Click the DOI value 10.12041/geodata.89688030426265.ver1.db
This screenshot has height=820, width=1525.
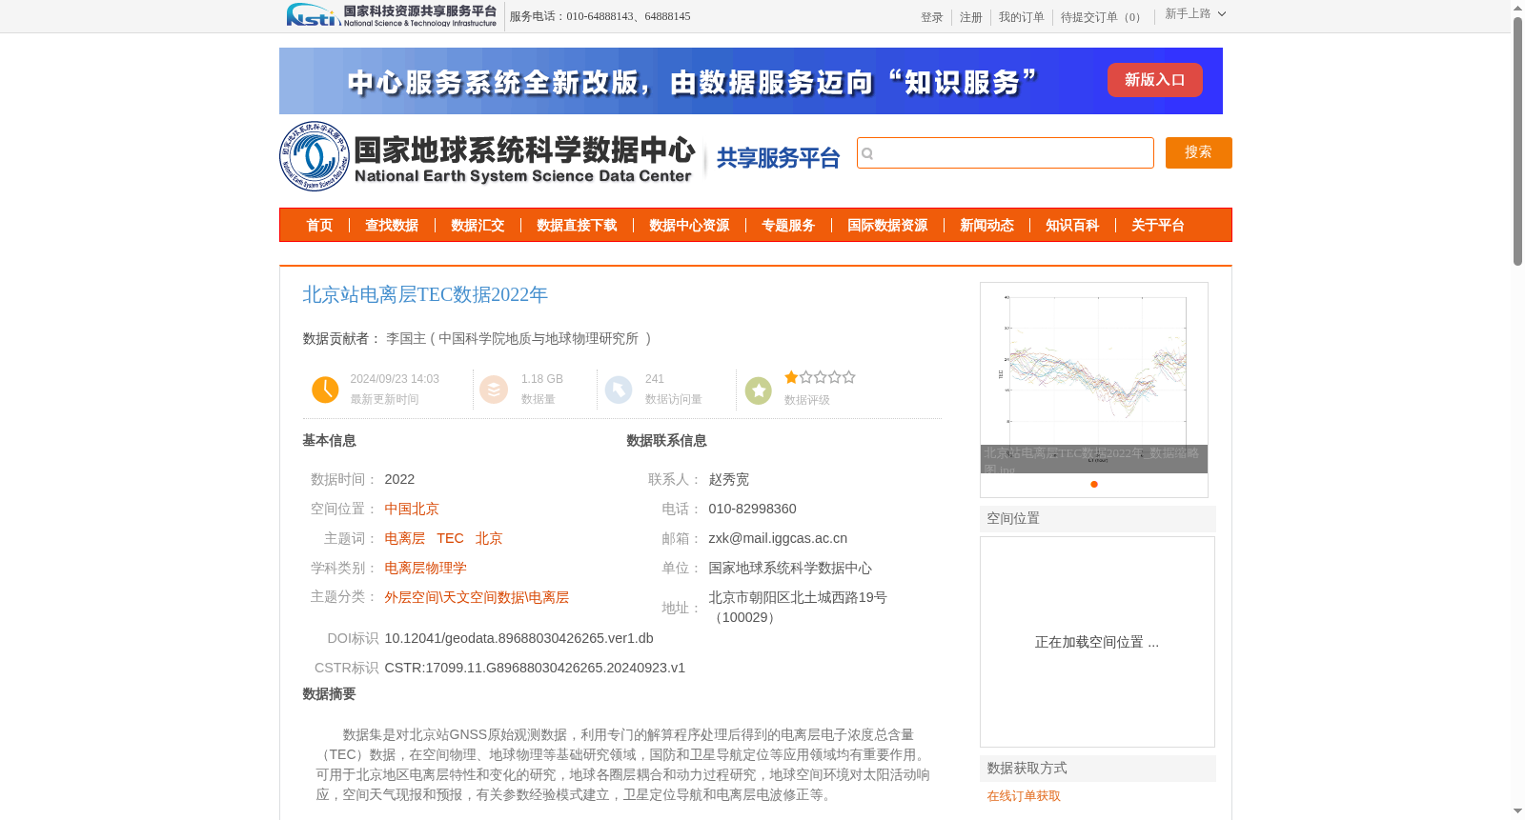tap(519, 639)
